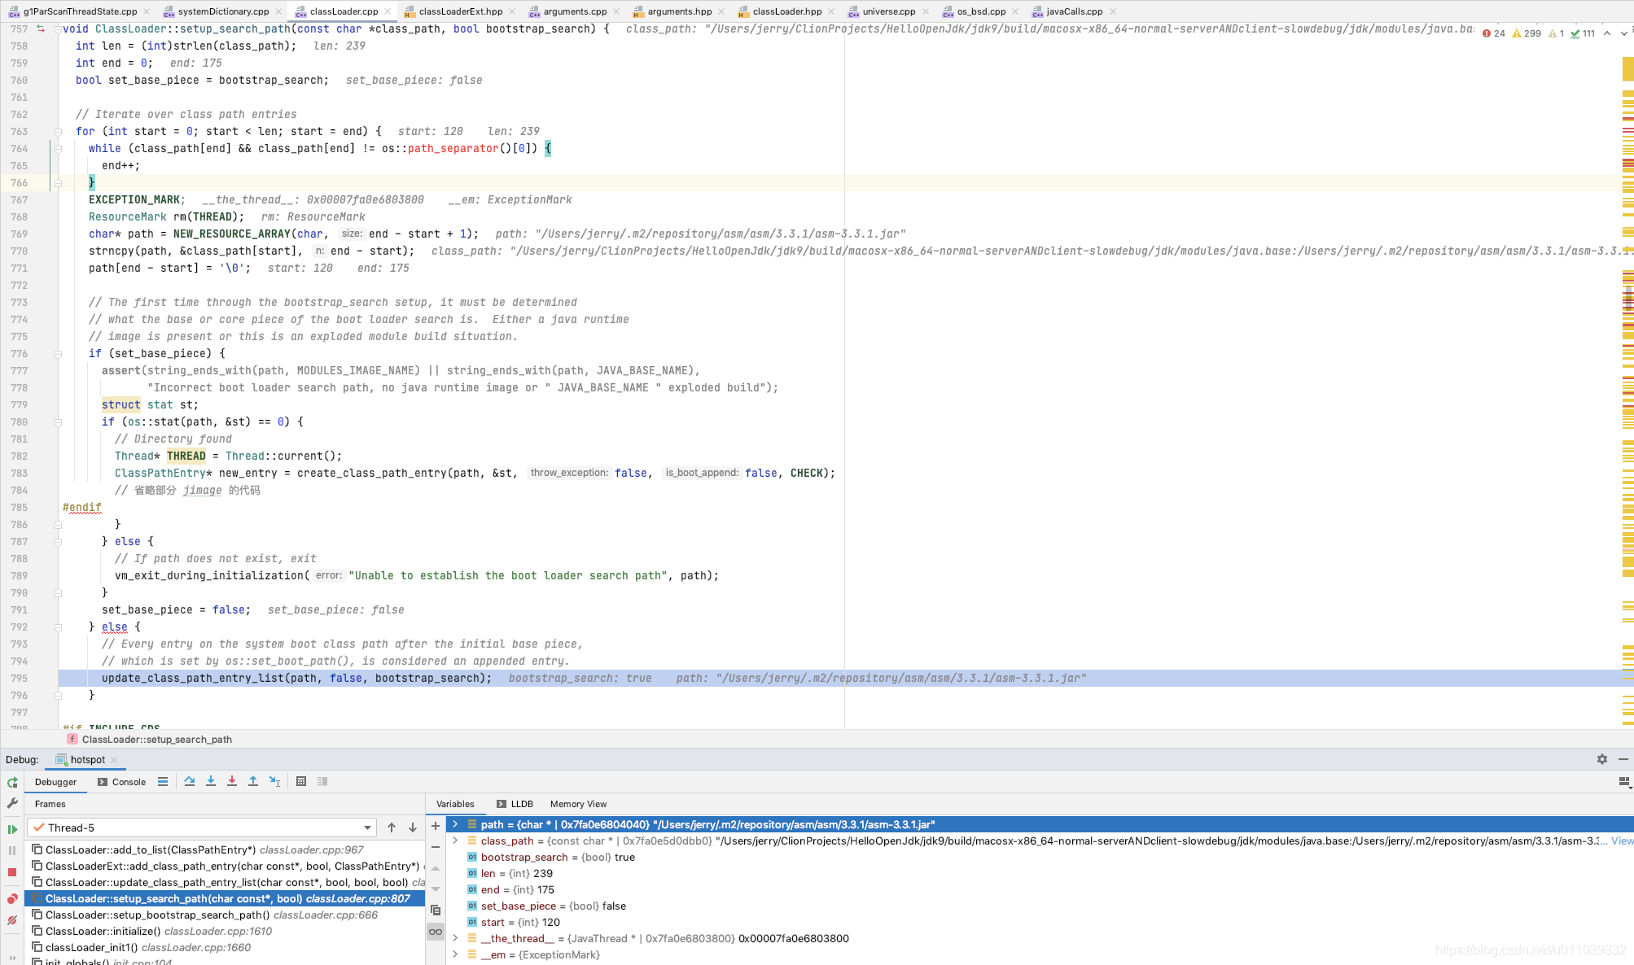Image resolution: width=1634 pixels, height=965 pixels.
Task: Expand the class_path variable
Action: (454, 841)
